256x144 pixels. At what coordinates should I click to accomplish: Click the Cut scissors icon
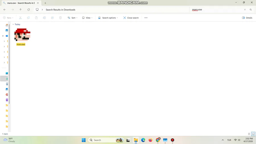click(20, 18)
